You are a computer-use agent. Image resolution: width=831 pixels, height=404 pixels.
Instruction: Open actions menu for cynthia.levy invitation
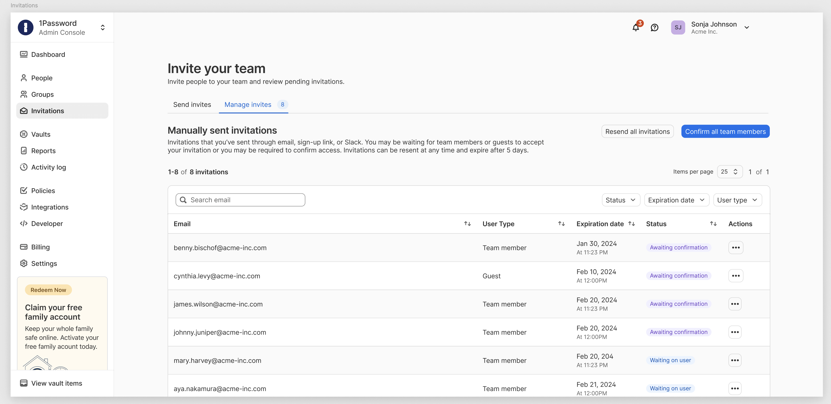coord(736,276)
